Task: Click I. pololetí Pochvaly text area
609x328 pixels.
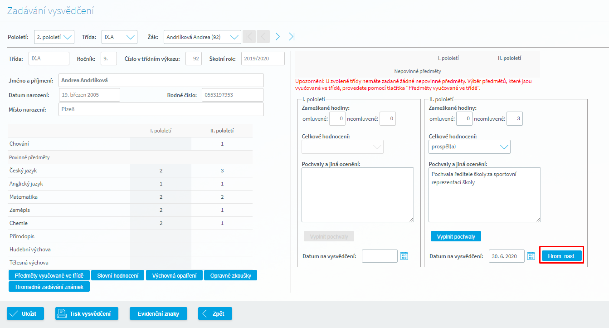Action: 358,195
